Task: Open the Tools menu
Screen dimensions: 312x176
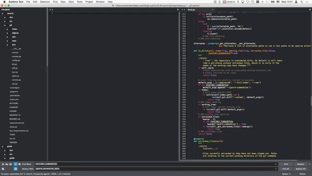Action: [79, 2]
